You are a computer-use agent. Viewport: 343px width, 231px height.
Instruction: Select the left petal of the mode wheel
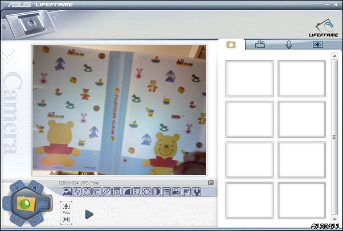tap(7, 203)
